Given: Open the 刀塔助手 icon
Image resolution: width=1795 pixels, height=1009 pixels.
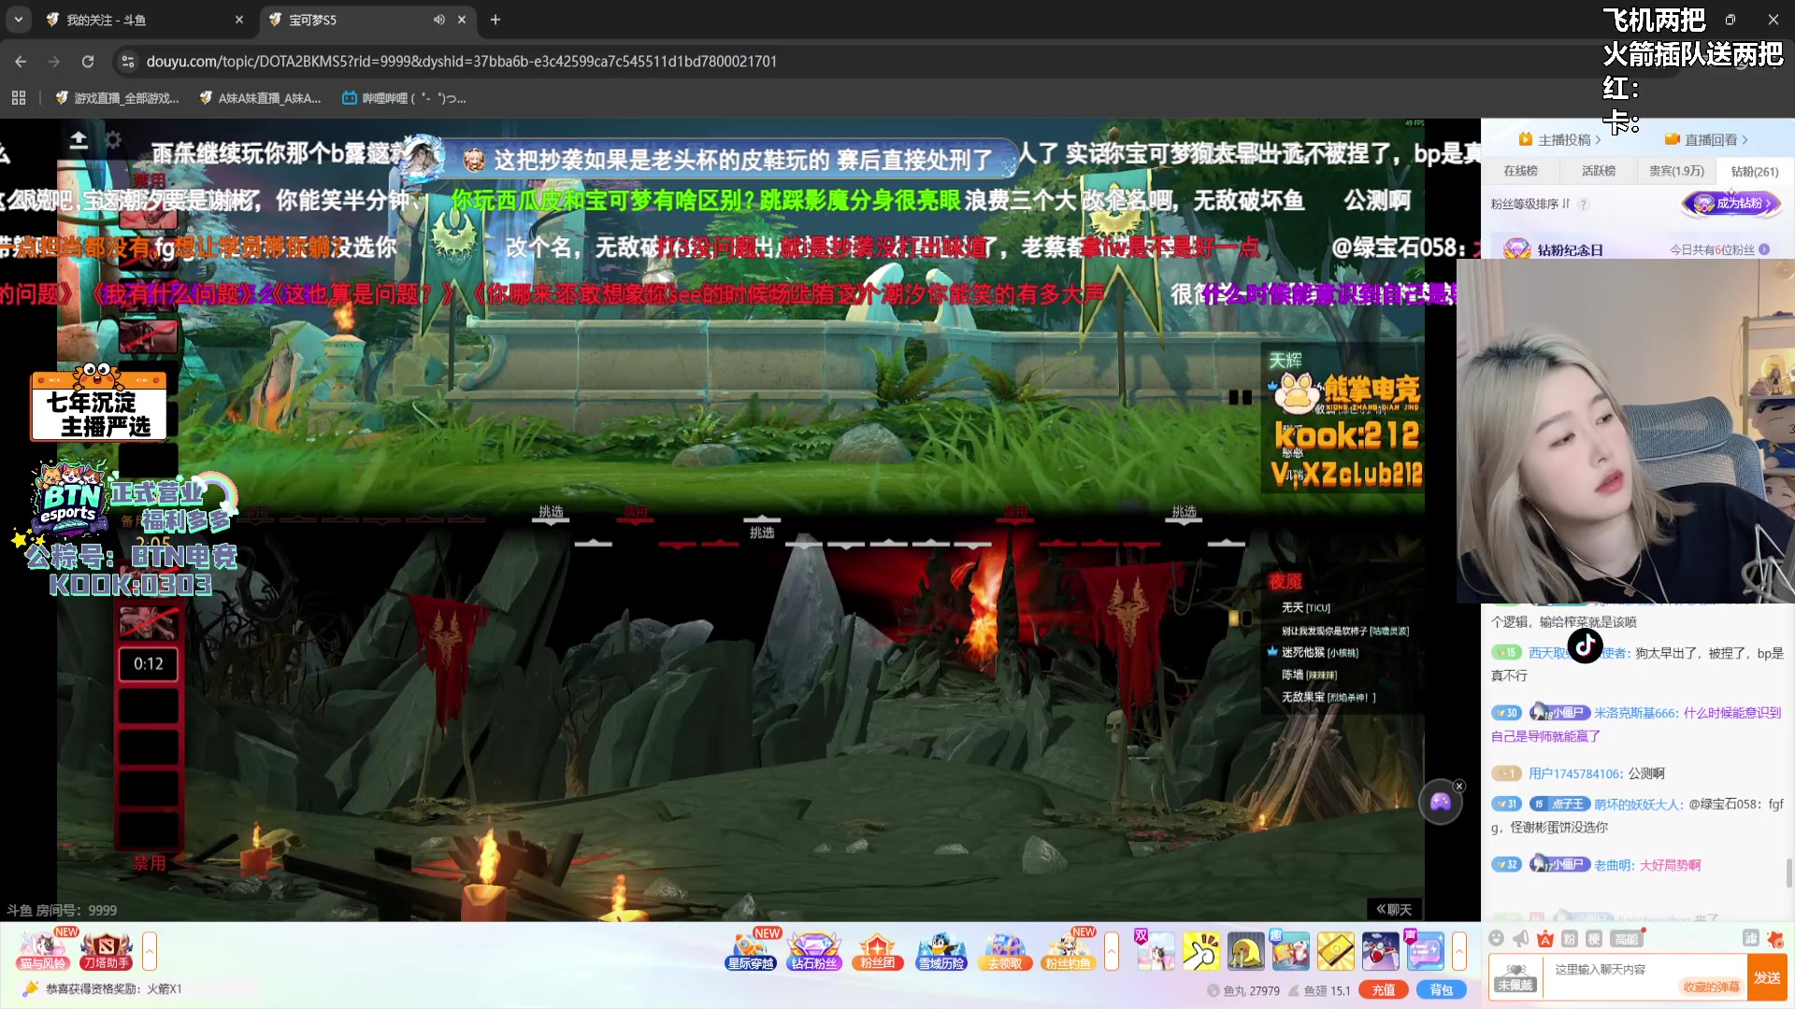Looking at the screenshot, I should pyautogui.click(x=107, y=951).
